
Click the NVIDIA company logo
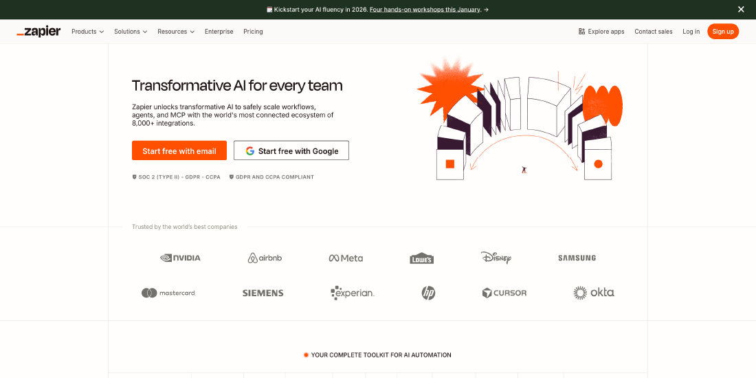pos(180,258)
